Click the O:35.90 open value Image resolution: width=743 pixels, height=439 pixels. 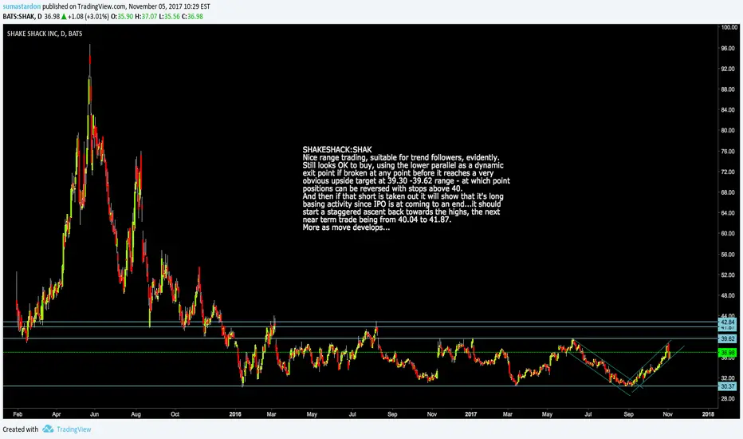coord(122,17)
